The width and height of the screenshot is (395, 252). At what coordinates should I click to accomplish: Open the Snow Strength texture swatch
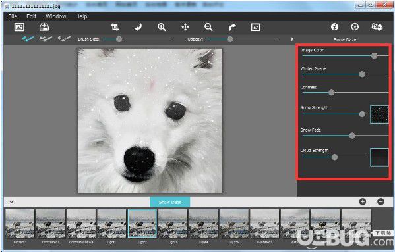point(379,114)
